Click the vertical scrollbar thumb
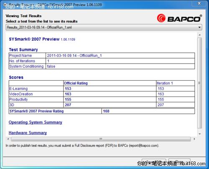Screen dimensions: 209x169 [200, 83]
